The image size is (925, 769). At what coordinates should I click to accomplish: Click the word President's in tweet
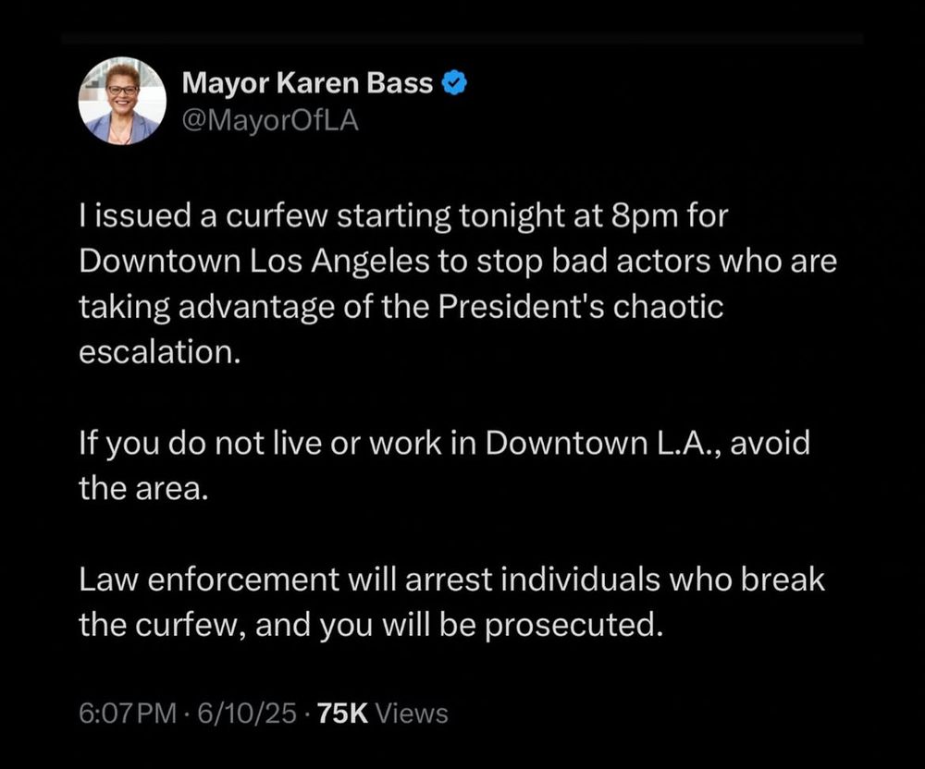(x=521, y=307)
